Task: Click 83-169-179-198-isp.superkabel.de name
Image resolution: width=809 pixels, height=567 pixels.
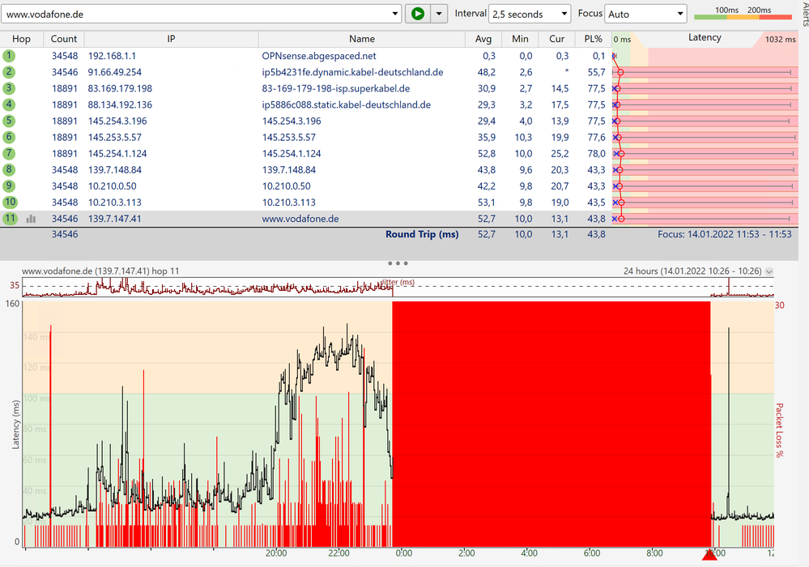Action: (336, 88)
